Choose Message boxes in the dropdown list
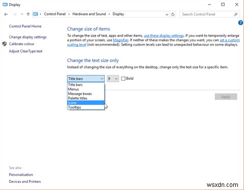The height and width of the screenshot is (190, 244). coord(86,94)
